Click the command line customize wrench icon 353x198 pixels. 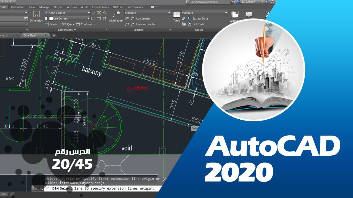click(x=41, y=188)
